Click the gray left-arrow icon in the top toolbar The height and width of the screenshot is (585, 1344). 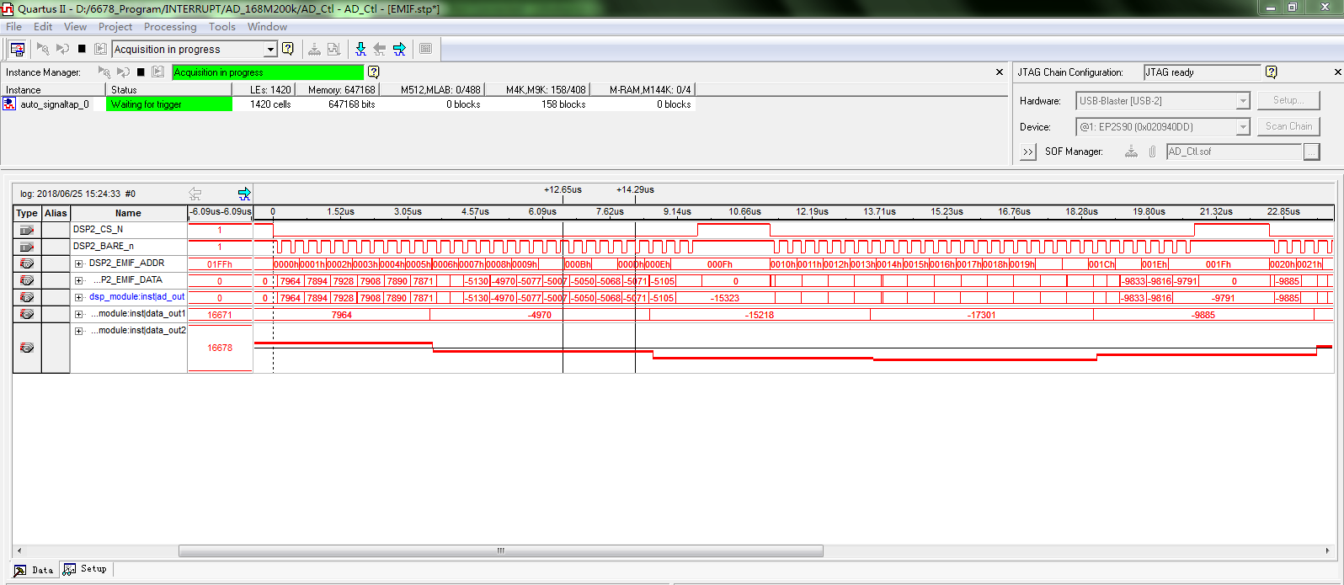tap(380, 49)
